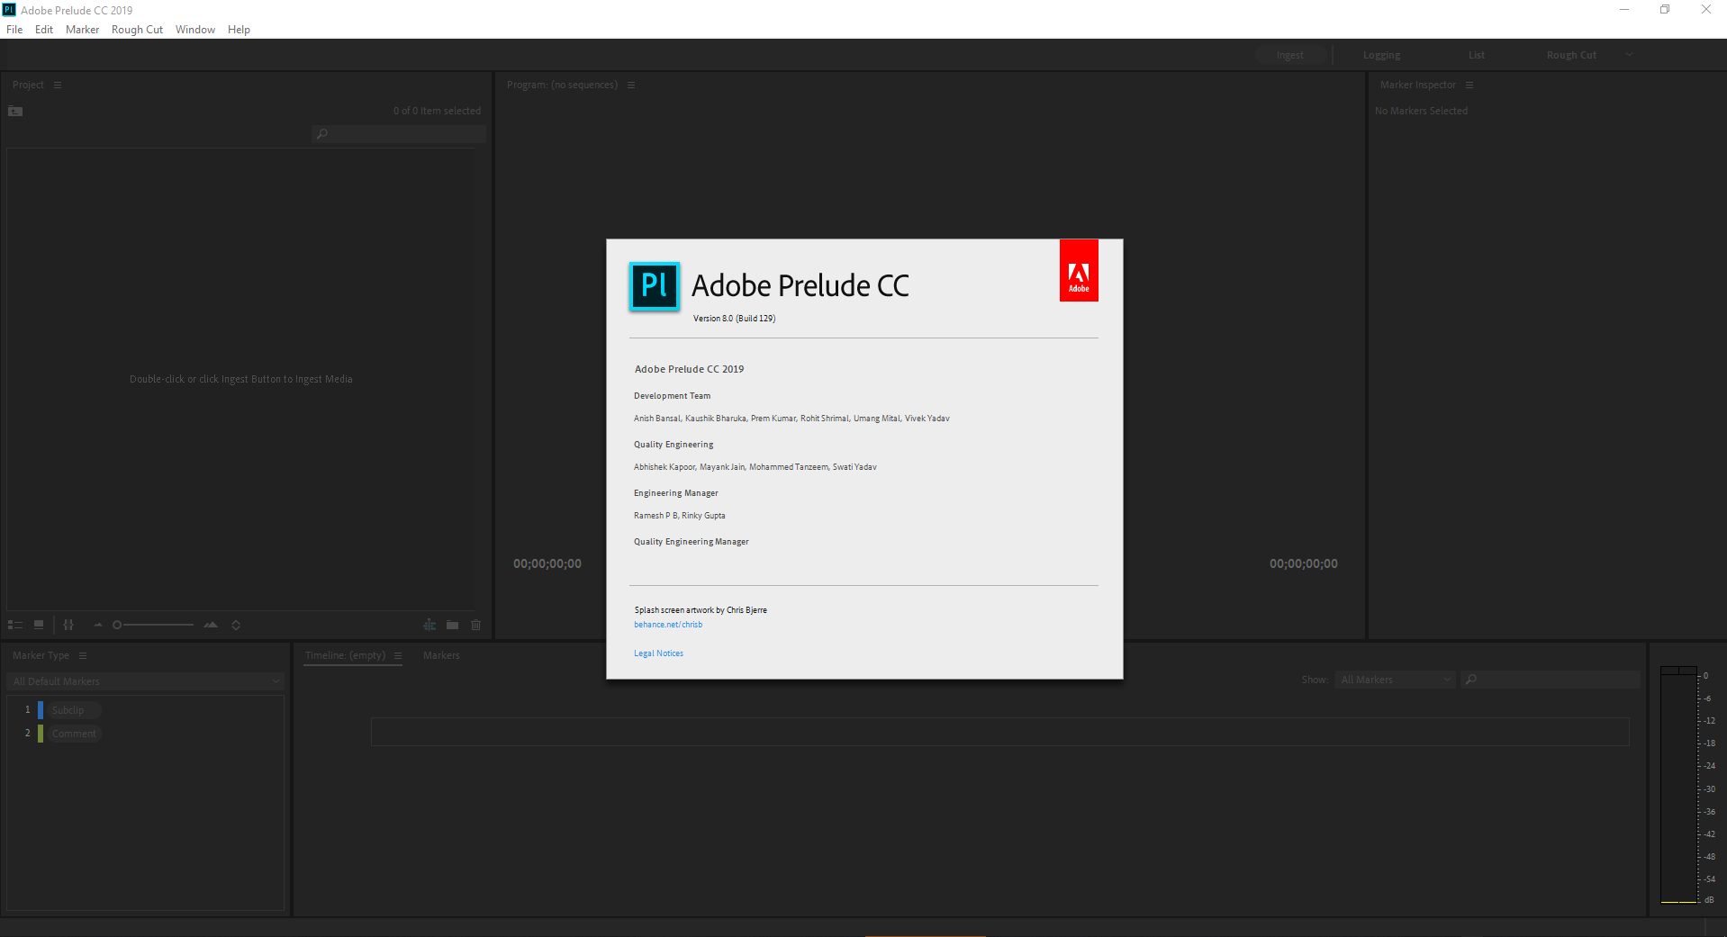Image resolution: width=1727 pixels, height=937 pixels.
Task: Click 'No Markers Selected' text
Action: click(1421, 111)
